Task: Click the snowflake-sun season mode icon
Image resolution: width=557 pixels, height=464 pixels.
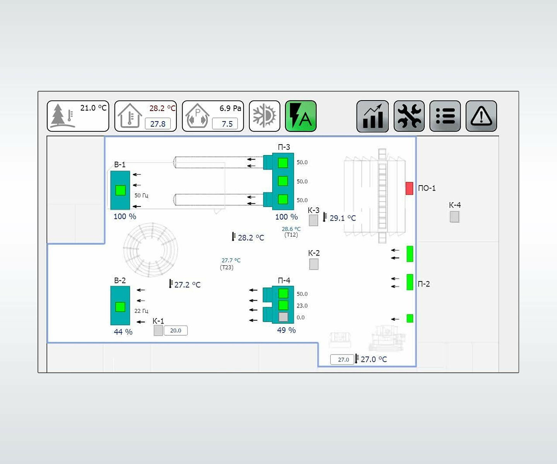Action: [x=264, y=116]
